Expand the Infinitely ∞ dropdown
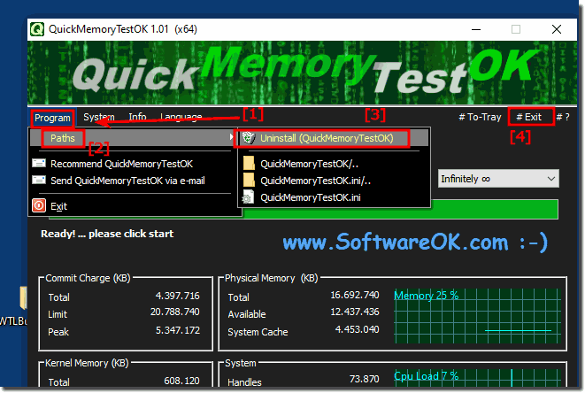This screenshot has width=585, height=393. pyautogui.click(x=498, y=179)
